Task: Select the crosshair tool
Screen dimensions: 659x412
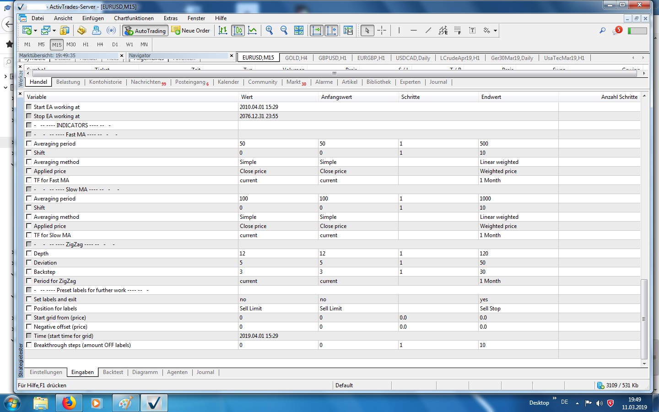Action: click(382, 31)
